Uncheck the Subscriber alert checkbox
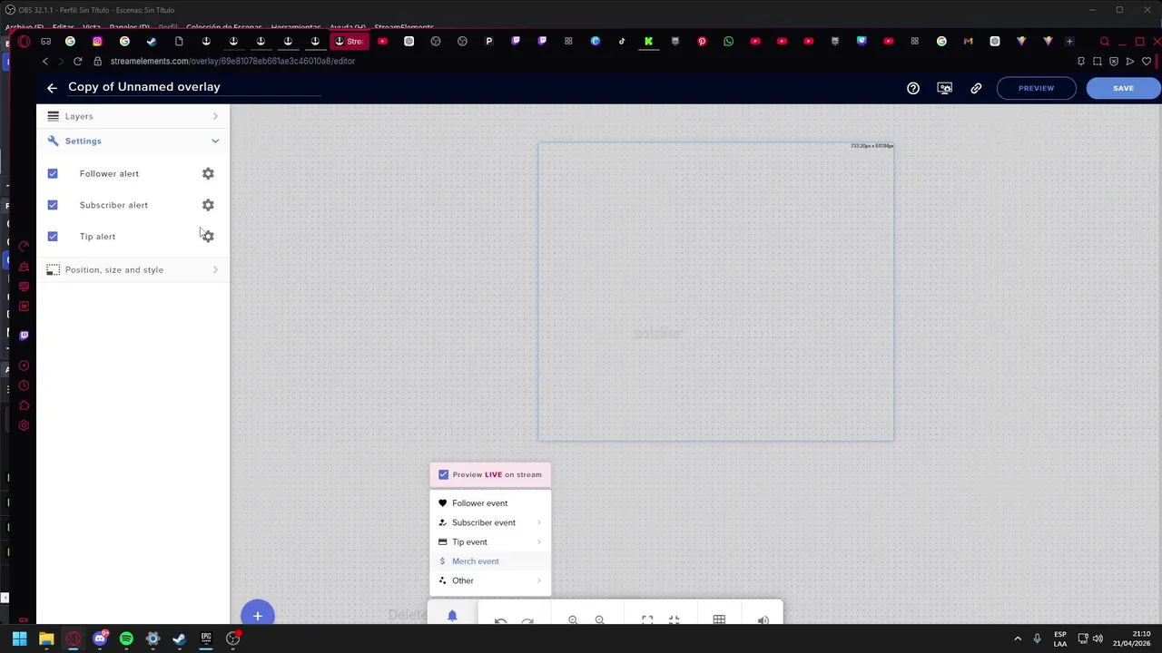 (53, 205)
